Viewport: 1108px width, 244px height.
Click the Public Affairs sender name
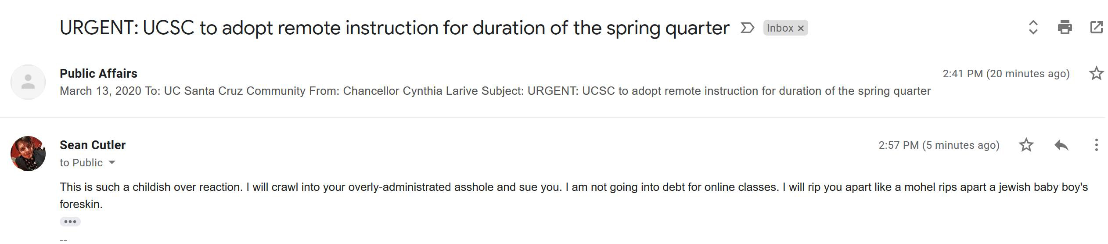pos(98,73)
